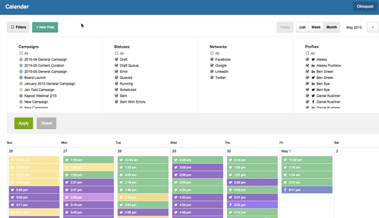Reset all filters
Viewport: 379px width, 218px height.
tap(47, 123)
